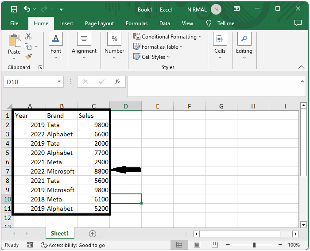Expand the Font group button
This screenshot has width=310, height=251.
56,46
